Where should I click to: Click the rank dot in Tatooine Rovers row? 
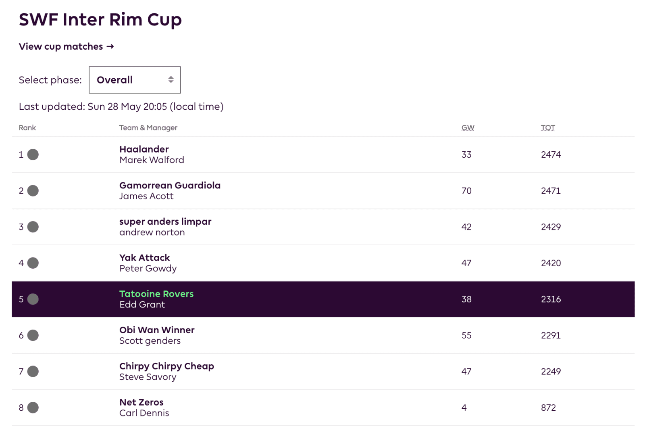33,299
